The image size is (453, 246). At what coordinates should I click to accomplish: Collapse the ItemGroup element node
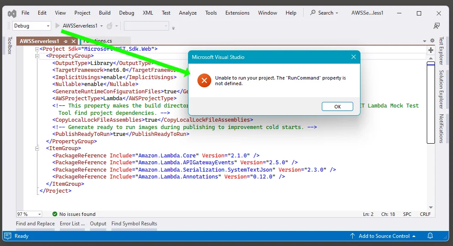pyautogui.click(x=37, y=148)
